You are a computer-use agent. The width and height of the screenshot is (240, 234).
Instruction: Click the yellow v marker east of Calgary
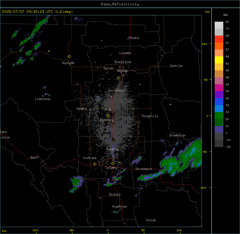[119, 162]
